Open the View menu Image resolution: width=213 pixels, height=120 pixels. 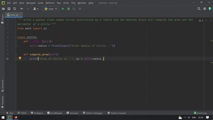point(22,3)
